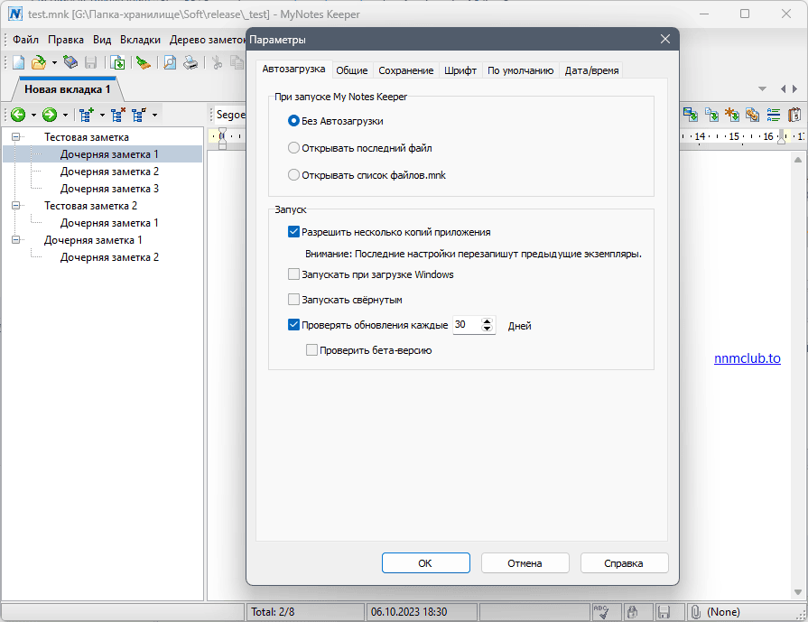This screenshot has height=622, width=808.
Task: Click the add note tree icon
Action: tap(87, 115)
